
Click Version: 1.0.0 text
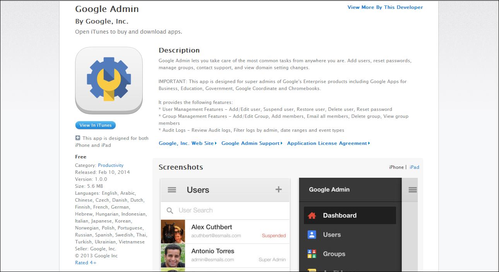coord(91,179)
